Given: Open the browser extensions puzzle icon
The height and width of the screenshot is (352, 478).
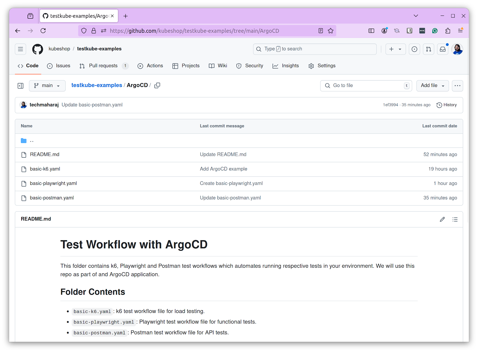Looking at the screenshot, I should (448, 31).
